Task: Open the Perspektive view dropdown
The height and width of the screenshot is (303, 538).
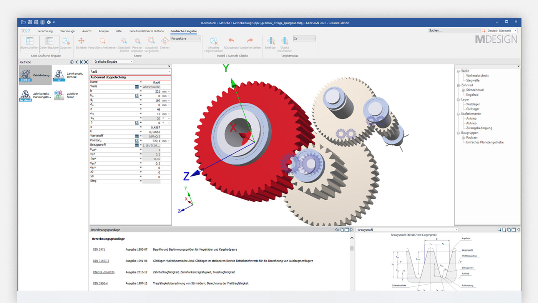Action: pyautogui.click(x=186, y=38)
